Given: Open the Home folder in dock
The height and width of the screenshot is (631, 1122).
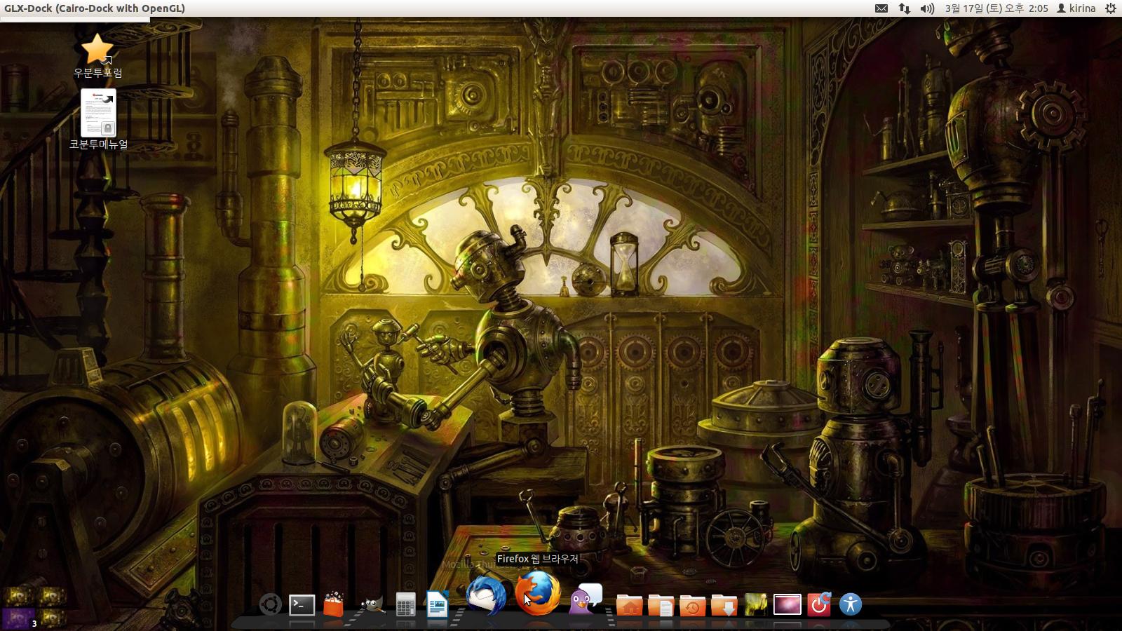Looking at the screenshot, I should tap(629, 604).
